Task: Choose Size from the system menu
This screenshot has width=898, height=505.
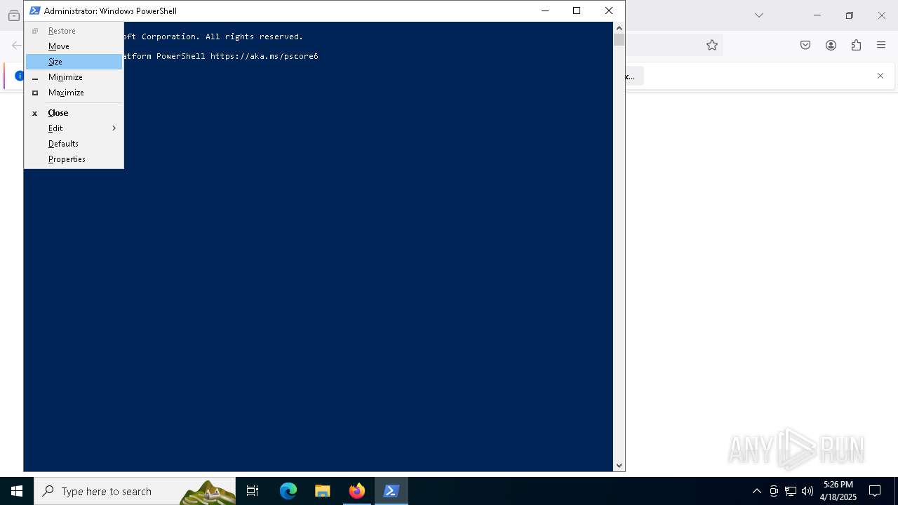Action: click(74, 62)
